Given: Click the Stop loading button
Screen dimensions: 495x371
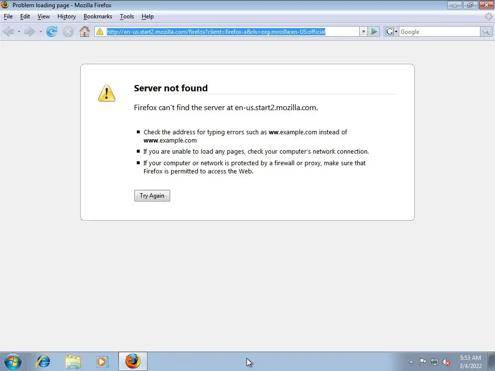Looking at the screenshot, I should (x=68, y=31).
